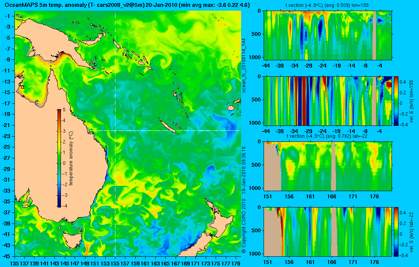Click the New Caledonia island on the map

pyautogui.click(x=167, y=126)
